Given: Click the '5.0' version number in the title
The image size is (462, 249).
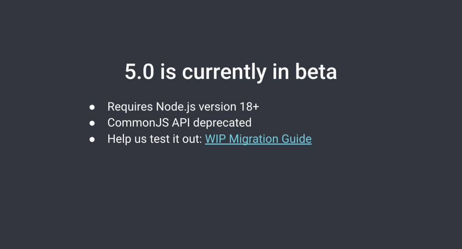Looking at the screenshot, I should point(139,72).
